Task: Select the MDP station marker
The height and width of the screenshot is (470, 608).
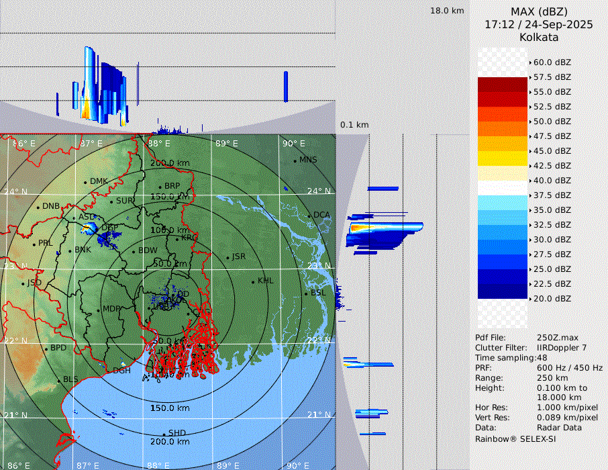Action: [99, 310]
